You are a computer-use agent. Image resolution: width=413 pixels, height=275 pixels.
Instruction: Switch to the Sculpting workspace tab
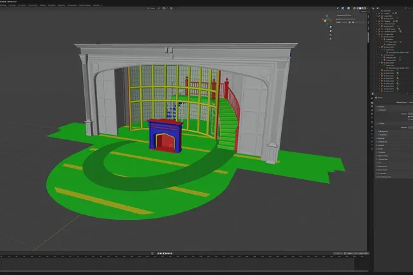[12, 5]
